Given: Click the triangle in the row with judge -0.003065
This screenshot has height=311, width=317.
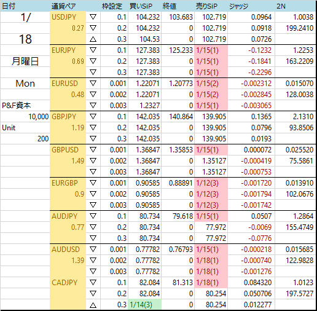Looking at the screenshot, I should (x=93, y=106).
